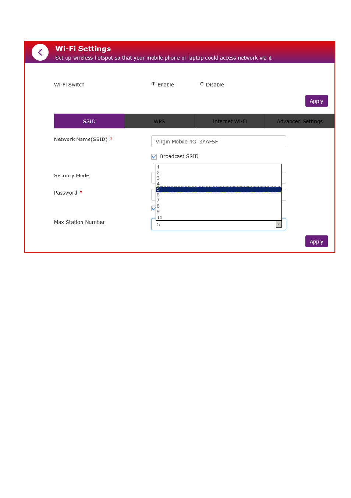The height and width of the screenshot is (498, 351).
Task: Pick 2 from the station number options
Action: [218, 172]
